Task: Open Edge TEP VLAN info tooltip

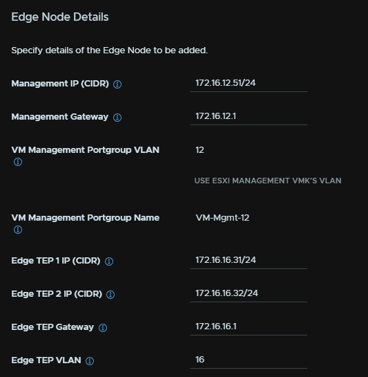Action: coord(90,361)
